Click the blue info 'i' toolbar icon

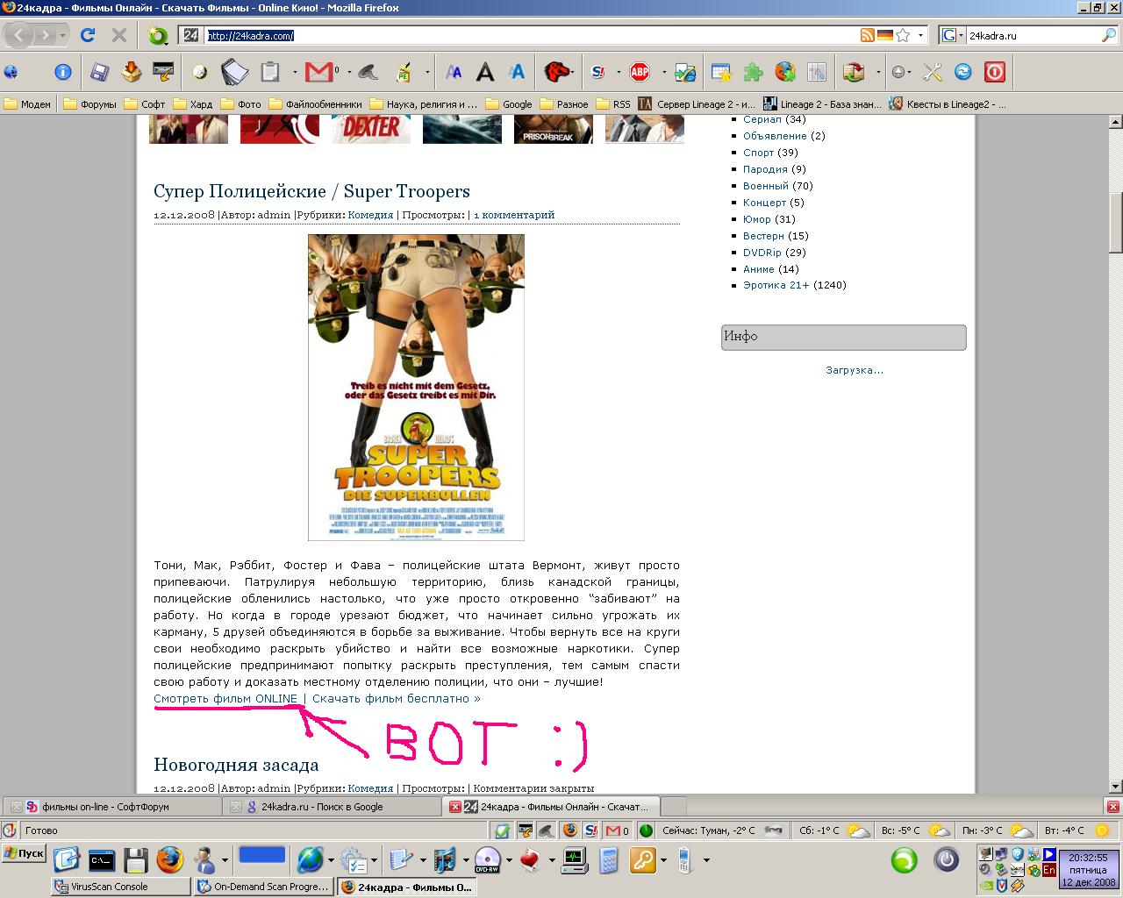[x=62, y=72]
